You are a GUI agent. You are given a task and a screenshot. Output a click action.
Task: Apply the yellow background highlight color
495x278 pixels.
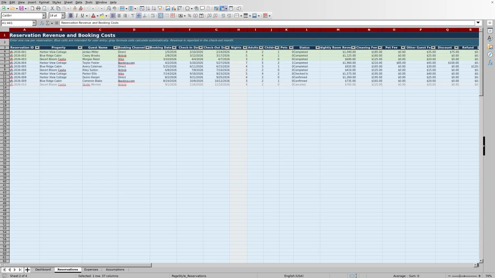coord(101,16)
